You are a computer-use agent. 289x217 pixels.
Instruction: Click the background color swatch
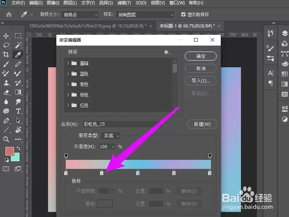pyautogui.click(x=17, y=158)
